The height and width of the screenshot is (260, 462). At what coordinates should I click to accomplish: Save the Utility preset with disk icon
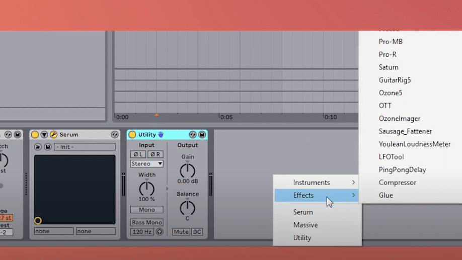click(202, 135)
